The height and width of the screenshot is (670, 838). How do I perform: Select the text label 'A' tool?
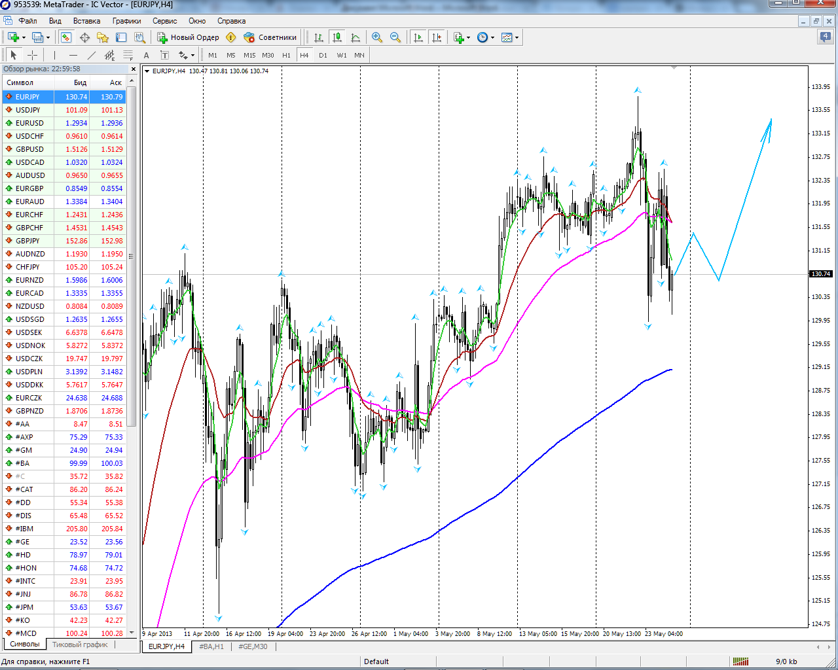tap(146, 55)
